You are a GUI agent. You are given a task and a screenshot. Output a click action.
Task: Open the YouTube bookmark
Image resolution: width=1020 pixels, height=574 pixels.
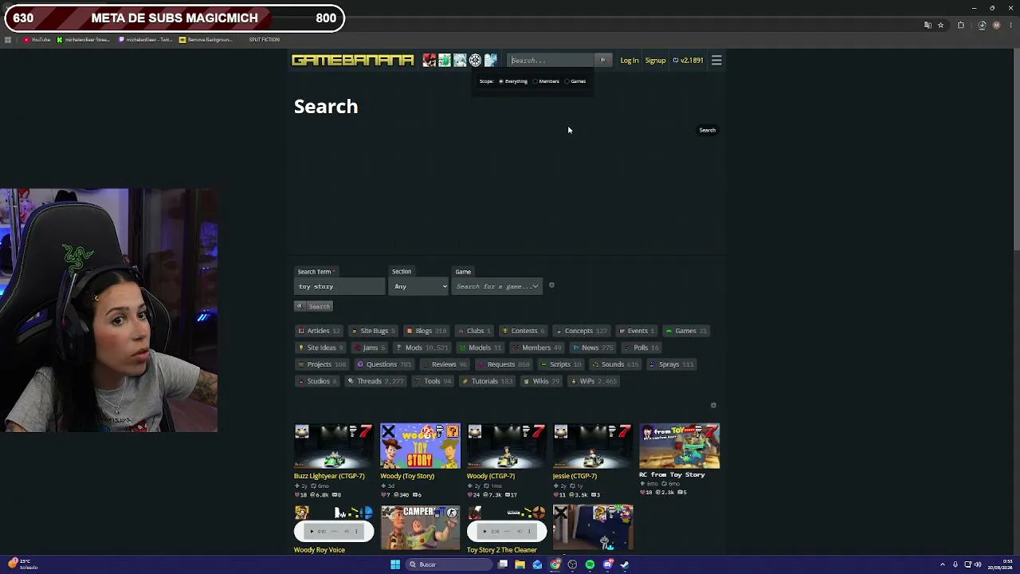[37, 40]
